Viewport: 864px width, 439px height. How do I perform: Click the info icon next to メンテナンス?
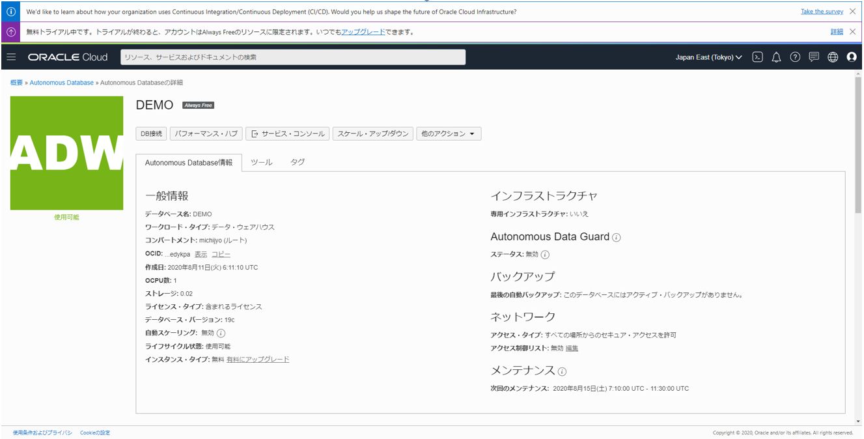coord(562,372)
